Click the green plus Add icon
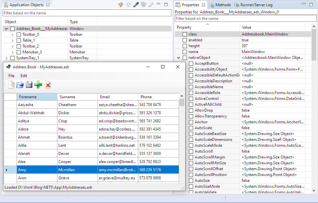 [38, 85]
